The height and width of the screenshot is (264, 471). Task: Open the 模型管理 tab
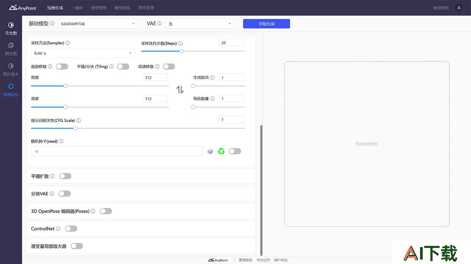pyautogui.click(x=99, y=8)
